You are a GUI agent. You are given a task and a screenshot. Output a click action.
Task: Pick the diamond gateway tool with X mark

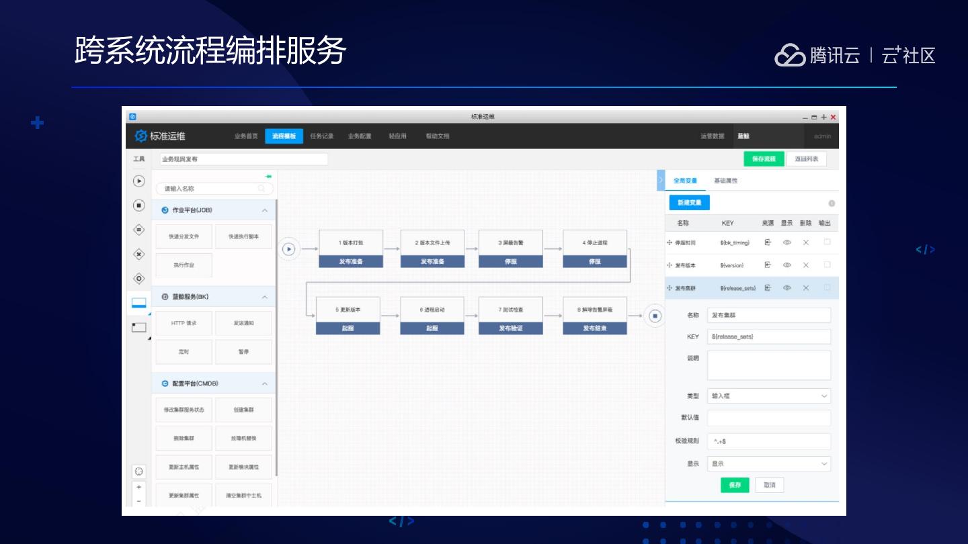(138, 254)
